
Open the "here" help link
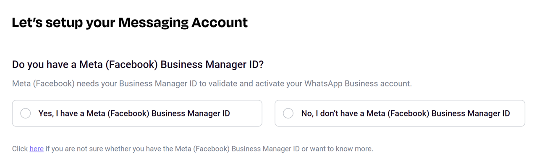[x=37, y=149]
